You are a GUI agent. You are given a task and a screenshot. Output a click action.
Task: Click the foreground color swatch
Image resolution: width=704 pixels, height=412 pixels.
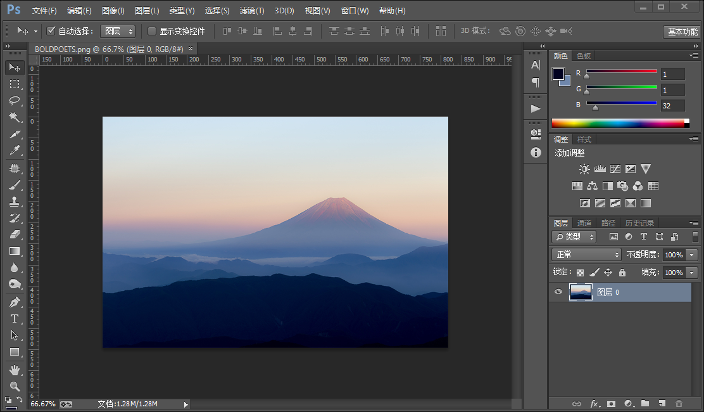pos(558,74)
